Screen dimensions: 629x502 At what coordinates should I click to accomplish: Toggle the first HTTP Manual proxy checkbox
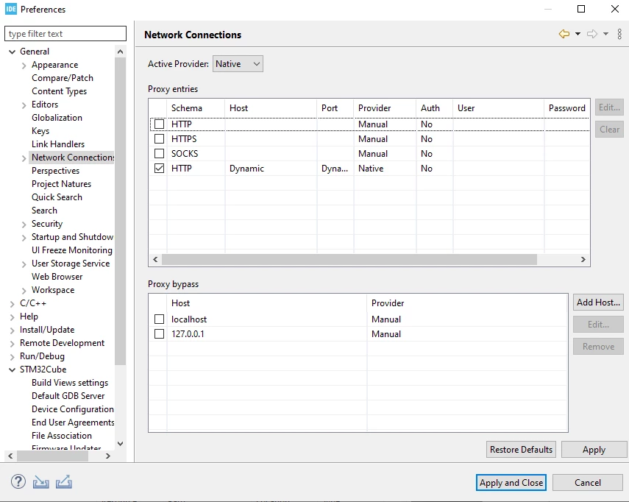[x=159, y=124]
